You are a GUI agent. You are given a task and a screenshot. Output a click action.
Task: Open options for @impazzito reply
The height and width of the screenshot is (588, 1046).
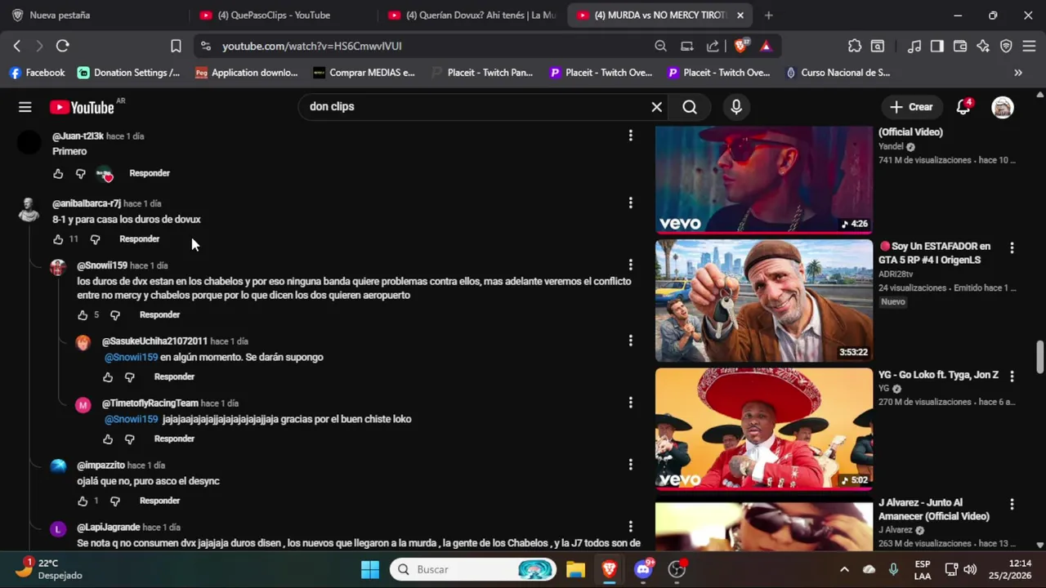pos(630,464)
